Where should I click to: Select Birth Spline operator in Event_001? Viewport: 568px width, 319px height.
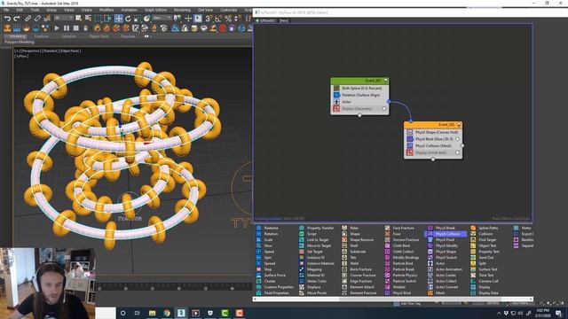click(359, 88)
